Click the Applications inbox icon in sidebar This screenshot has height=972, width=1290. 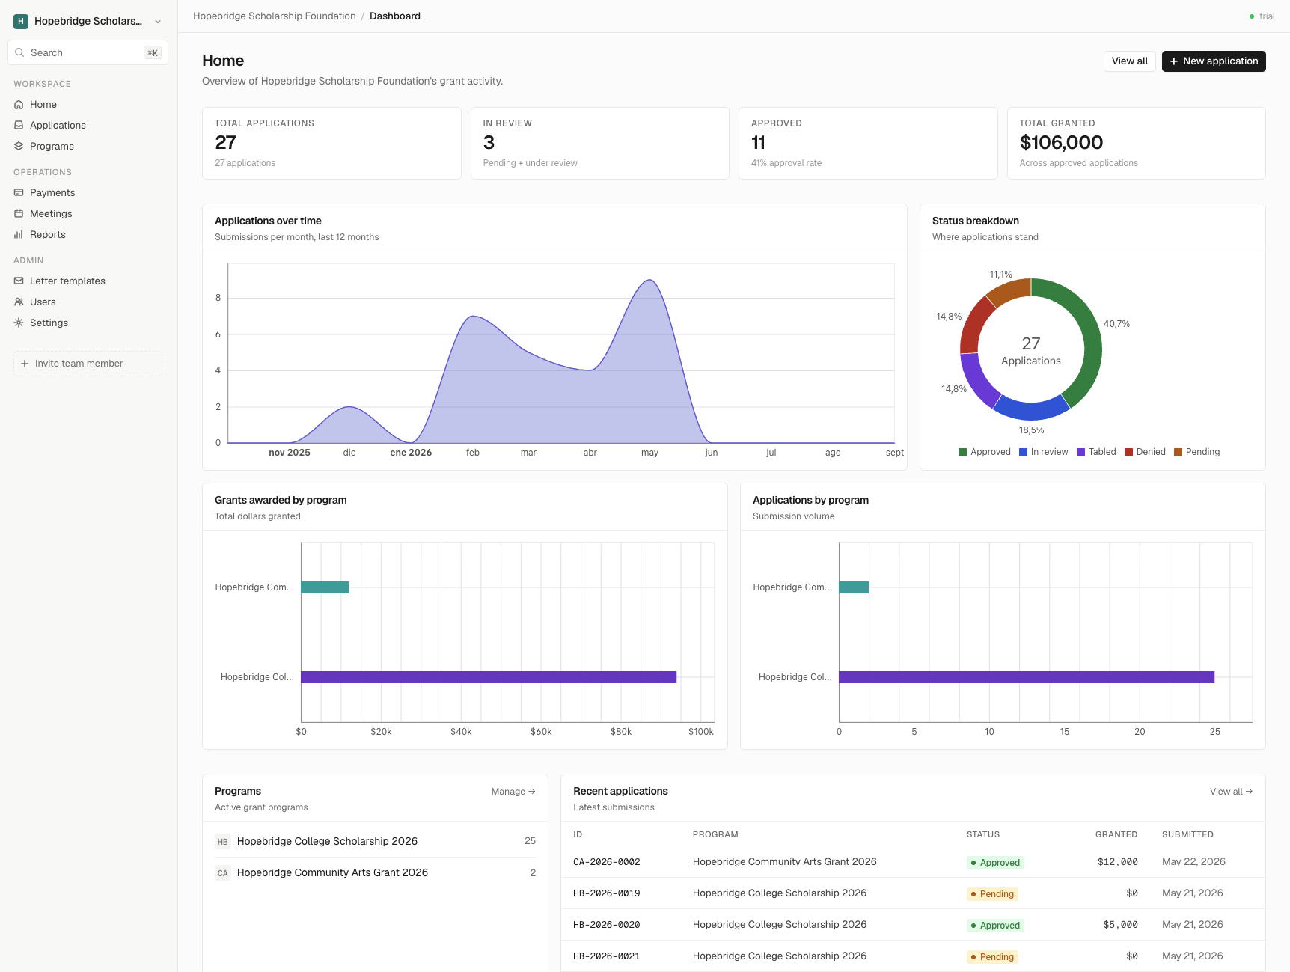(x=19, y=126)
